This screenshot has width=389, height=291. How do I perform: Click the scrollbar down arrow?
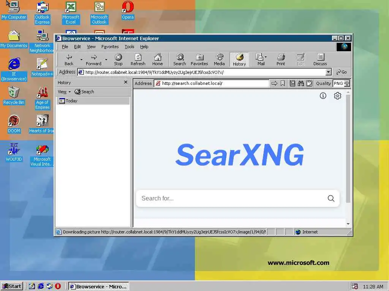(348, 224)
